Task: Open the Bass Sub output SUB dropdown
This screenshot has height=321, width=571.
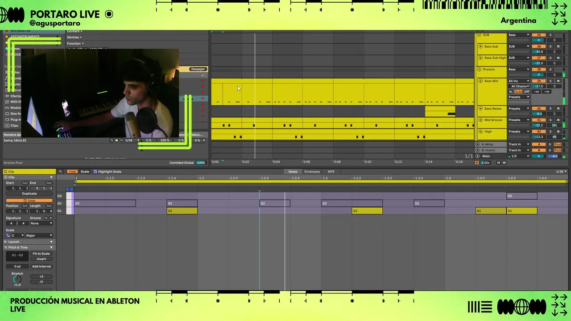Action: click(x=519, y=46)
